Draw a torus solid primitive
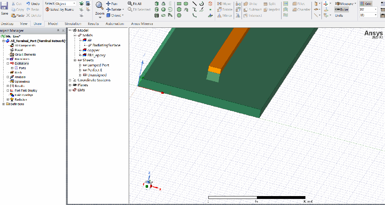Image resolution: width=385 pixels, height=205 pixels. tap(163, 15)
